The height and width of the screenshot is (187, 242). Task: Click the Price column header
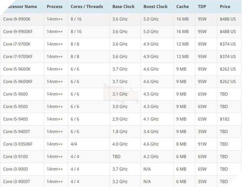point(225,7)
